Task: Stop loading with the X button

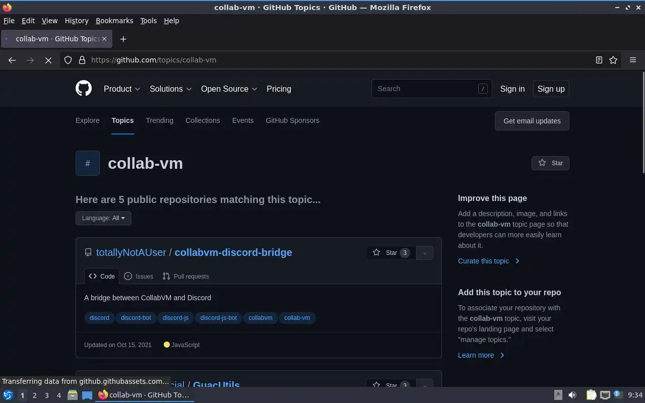Action: 48,60
